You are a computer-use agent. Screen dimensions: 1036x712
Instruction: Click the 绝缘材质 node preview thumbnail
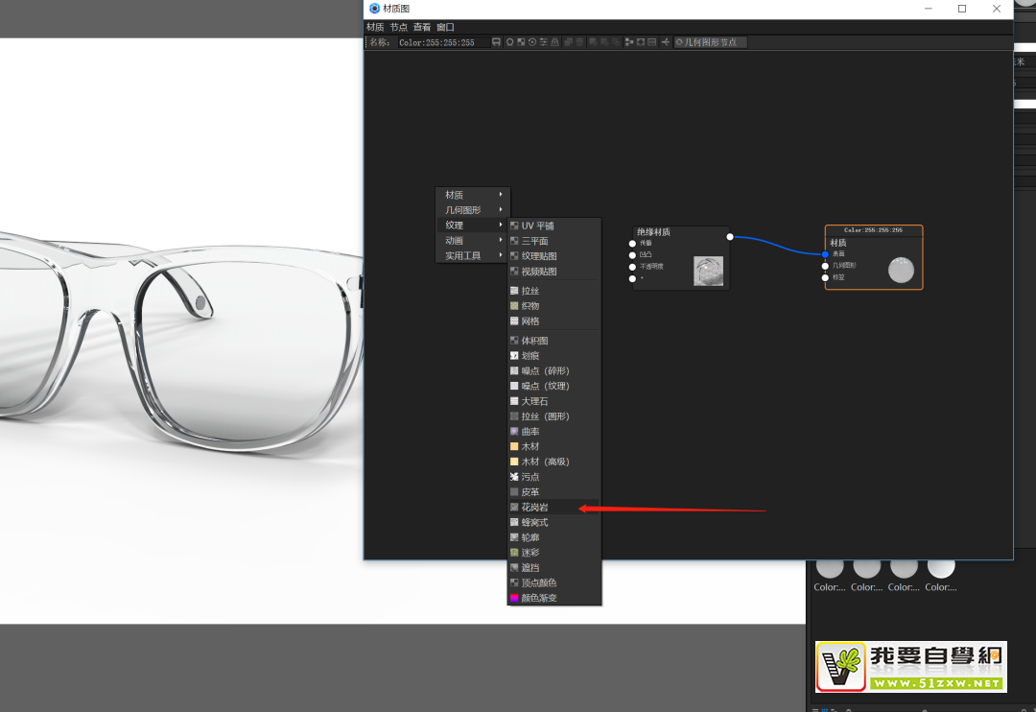click(x=709, y=271)
